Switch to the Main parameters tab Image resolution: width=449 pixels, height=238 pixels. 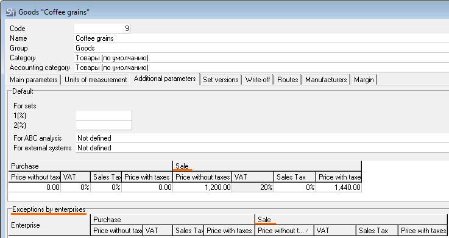pos(34,80)
